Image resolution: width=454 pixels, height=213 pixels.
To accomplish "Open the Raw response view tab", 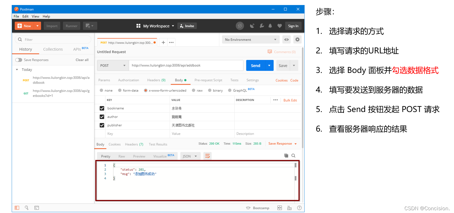I will [x=122, y=156].
